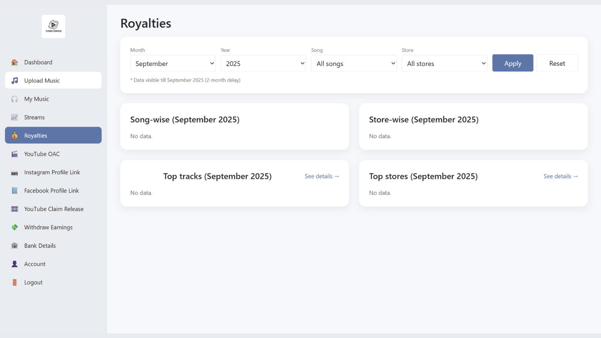Open YouTube Claim Release in sidebar
601x338 pixels.
click(54, 209)
